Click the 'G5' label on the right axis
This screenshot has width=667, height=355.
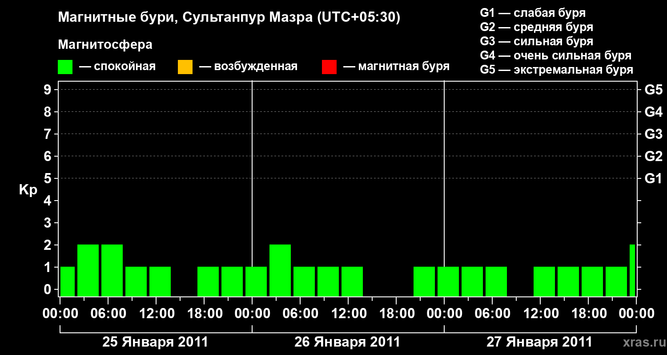(x=653, y=90)
